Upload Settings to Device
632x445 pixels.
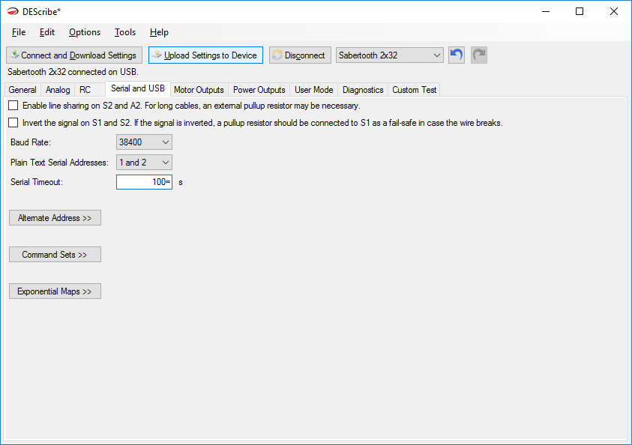click(205, 55)
